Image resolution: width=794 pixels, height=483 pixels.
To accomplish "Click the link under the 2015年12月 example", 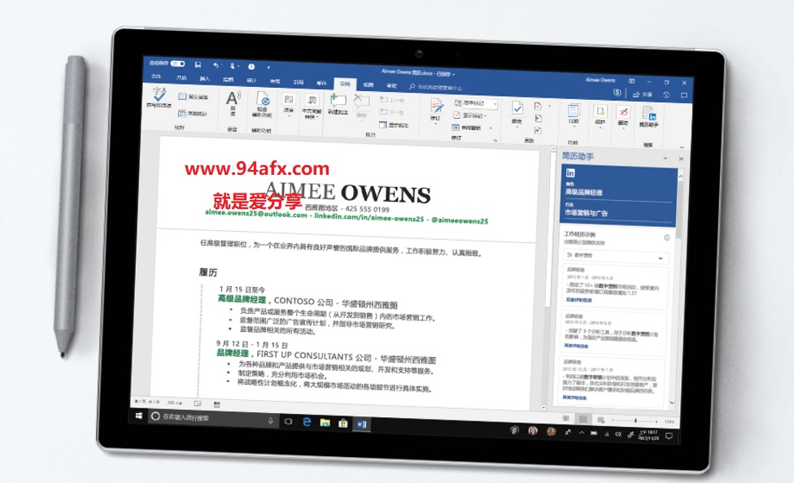I will [574, 398].
